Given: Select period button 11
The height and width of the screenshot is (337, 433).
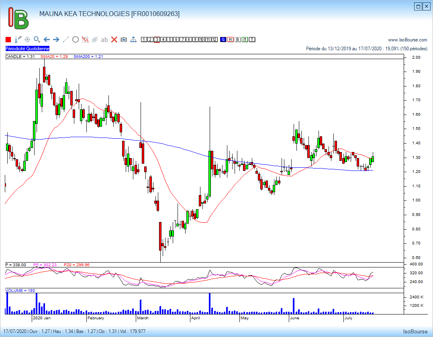Looking at the screenshot, I should (x=208, y=39).
